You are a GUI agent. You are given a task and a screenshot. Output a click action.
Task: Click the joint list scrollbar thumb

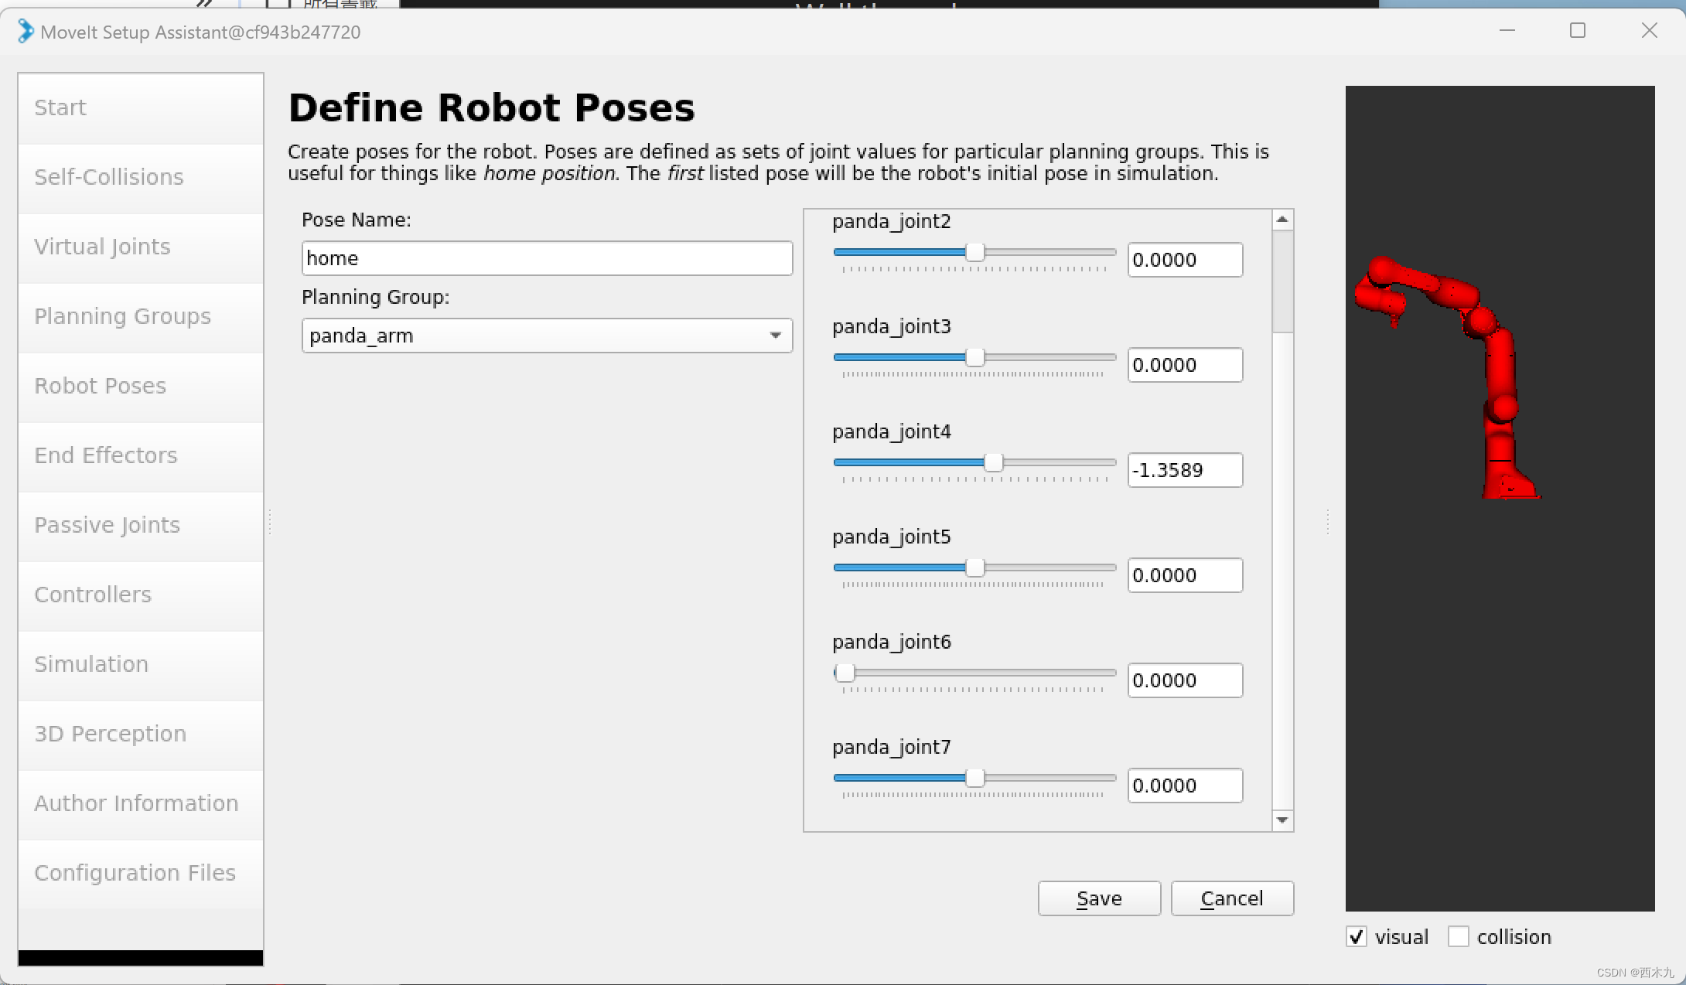[x=1282, y=281]
